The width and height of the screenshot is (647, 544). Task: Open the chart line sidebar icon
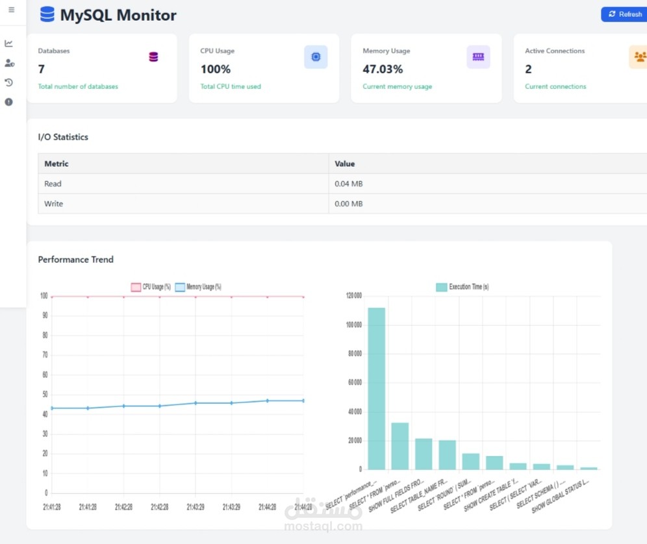8,43
